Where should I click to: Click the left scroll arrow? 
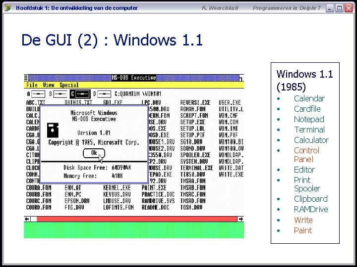pyautogui.click(x=27, y=219)
